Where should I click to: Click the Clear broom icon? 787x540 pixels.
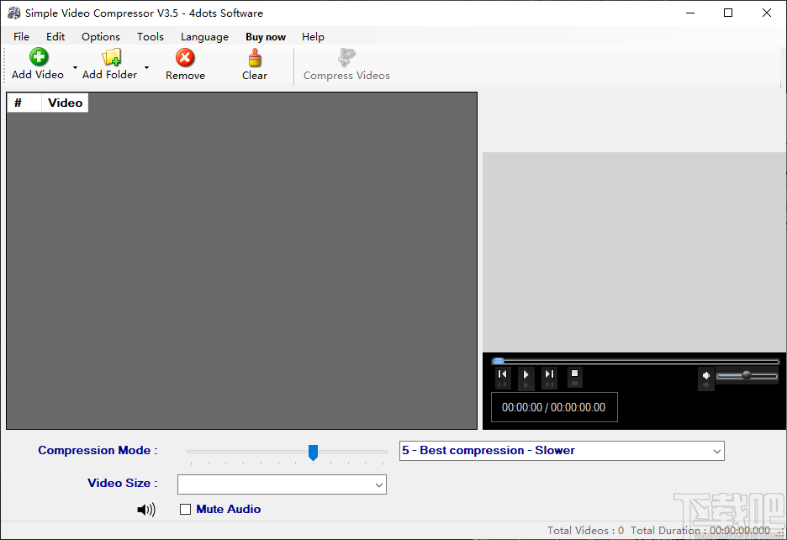click(x=254, y=57)
